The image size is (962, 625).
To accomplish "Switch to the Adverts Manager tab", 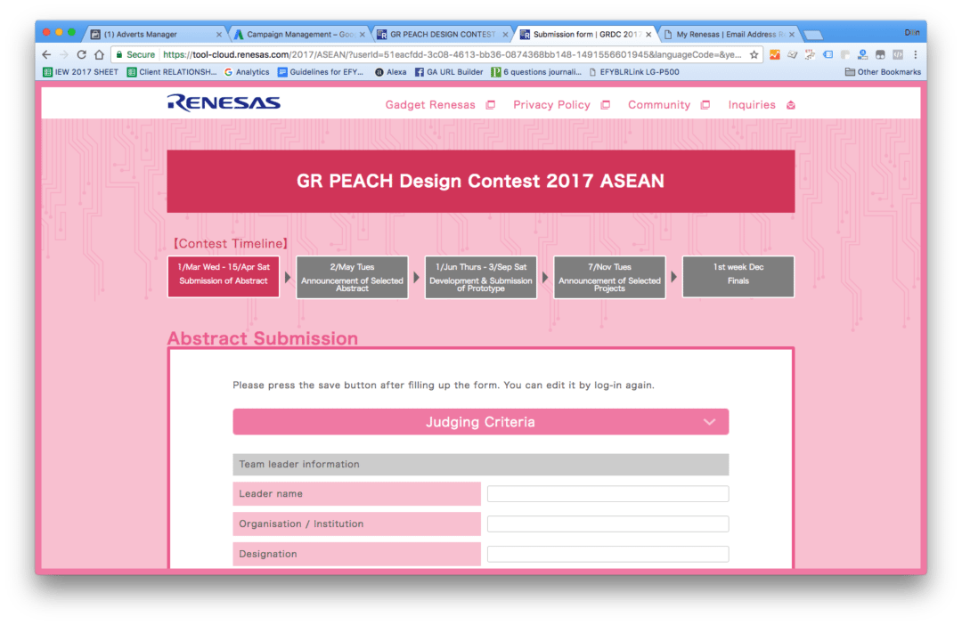I will click(x=143, y=35).
